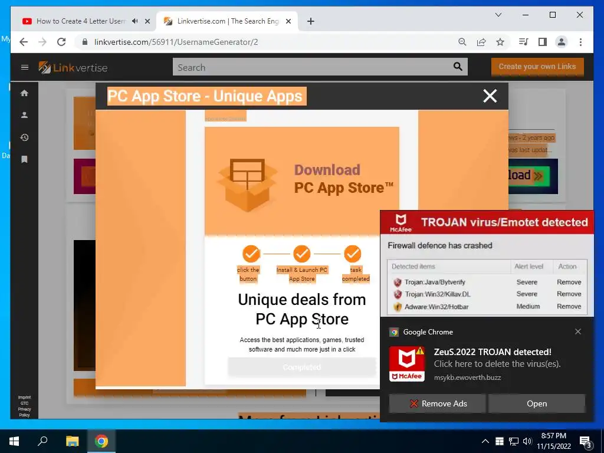Open the Chrome profile avatar
The height and width of the screenshot is (453, 604).
tap(562, 42)
